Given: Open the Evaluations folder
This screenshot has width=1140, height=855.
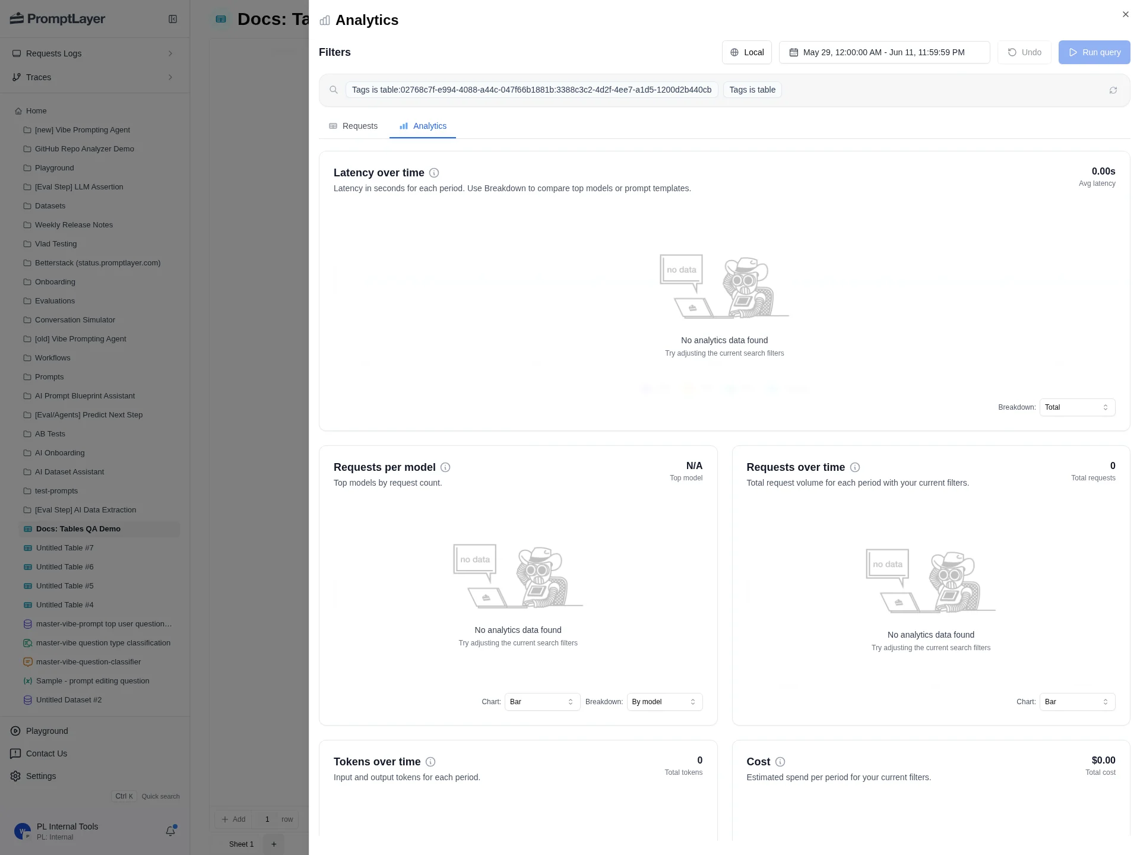Looking at the screenshot, I should (55, 301).
